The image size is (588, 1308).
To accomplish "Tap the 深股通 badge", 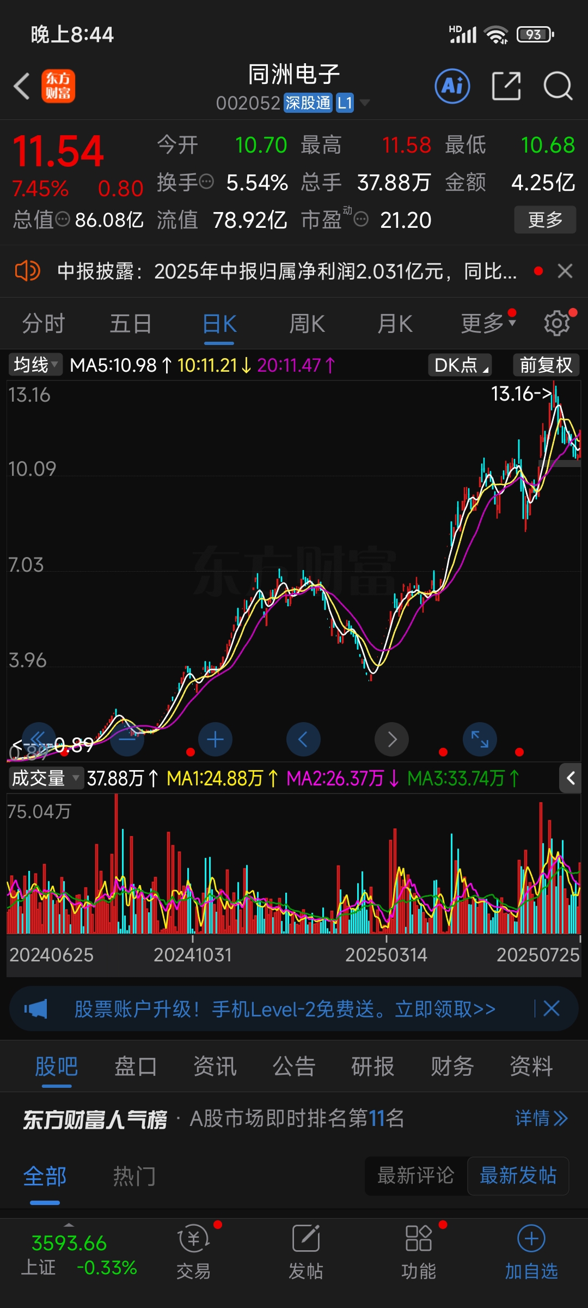I will 308,102.
